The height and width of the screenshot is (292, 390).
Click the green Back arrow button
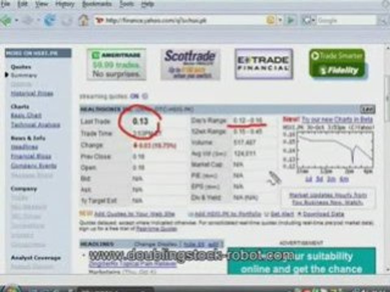point(6,20)
